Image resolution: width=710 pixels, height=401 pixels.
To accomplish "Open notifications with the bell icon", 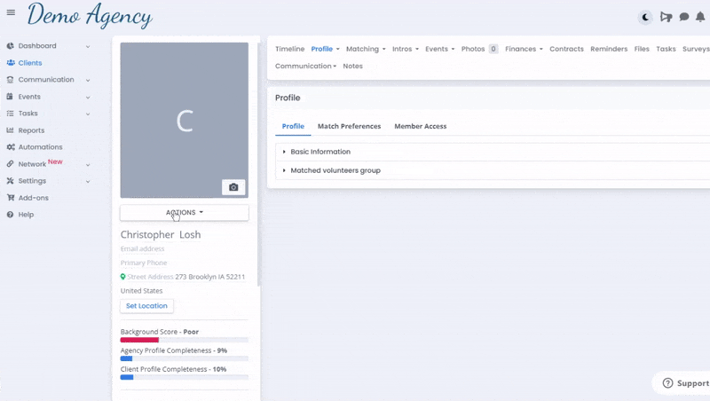I will [x=702, y=17].
